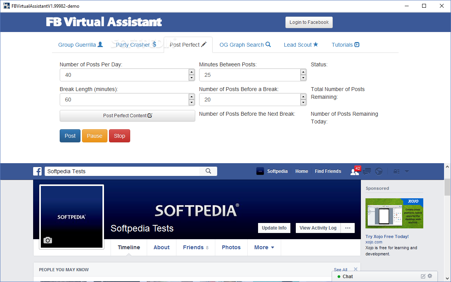Decrease Break Length minutes
Viewport: 451px width, 282px height.
191,103
